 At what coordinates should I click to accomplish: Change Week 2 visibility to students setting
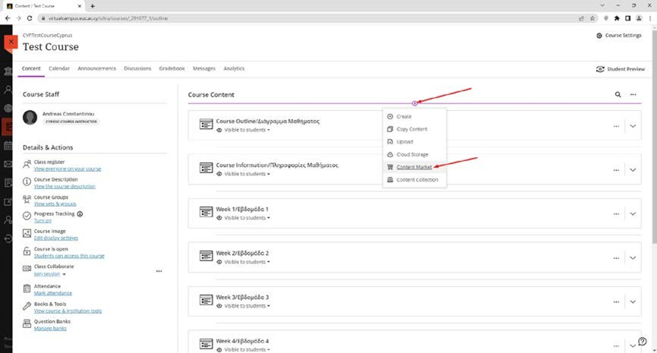click(x=244, y=262)
